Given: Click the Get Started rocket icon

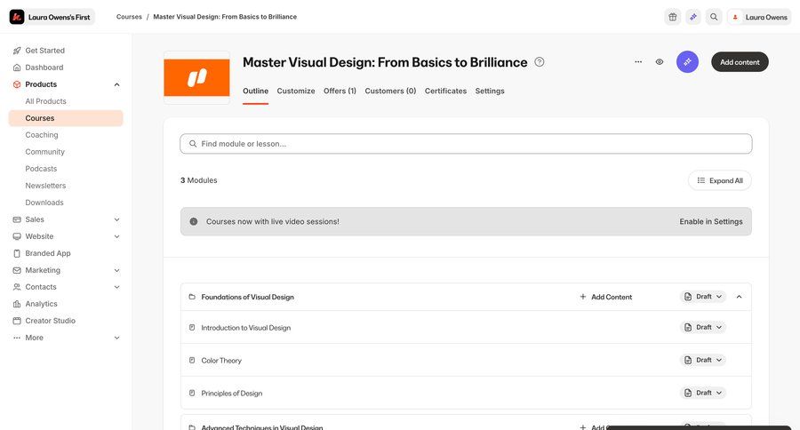Looking at the screenshot, I should click(17, 51).
